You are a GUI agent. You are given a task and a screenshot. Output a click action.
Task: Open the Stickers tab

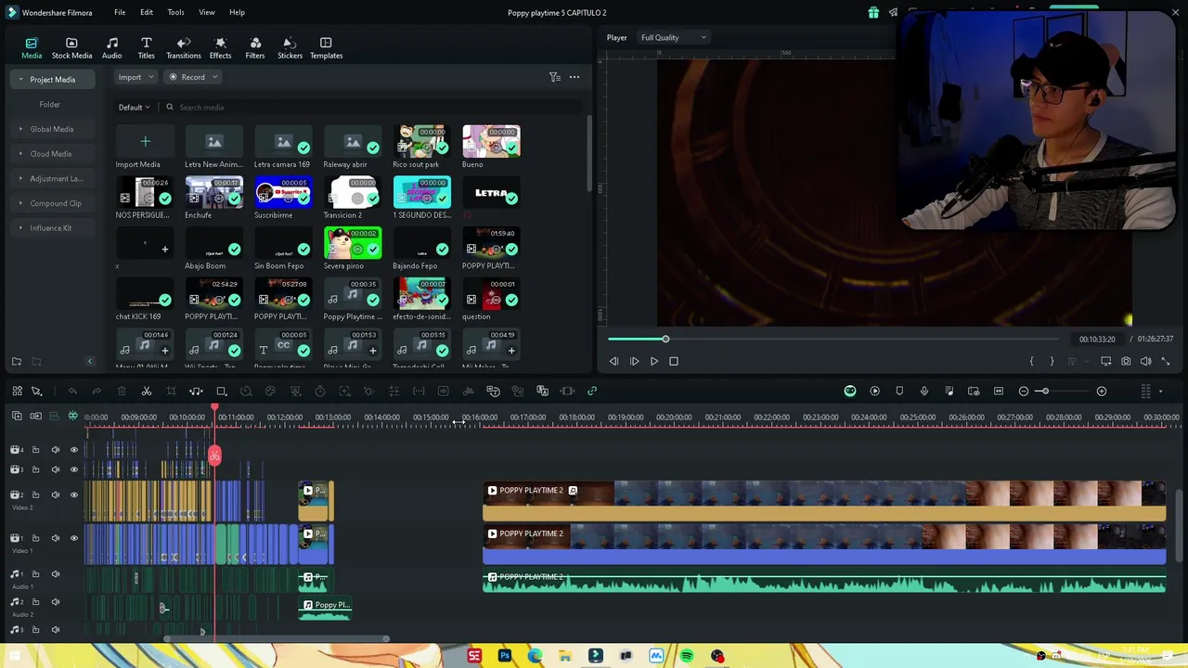tap(290, 48)
